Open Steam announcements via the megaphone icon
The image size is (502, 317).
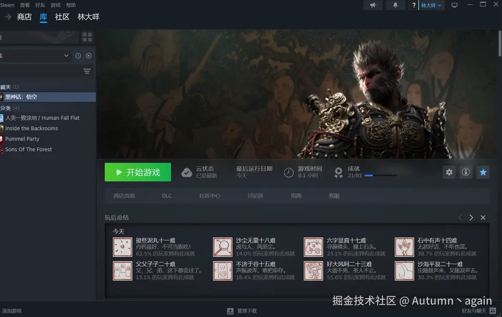click(373, 5)
